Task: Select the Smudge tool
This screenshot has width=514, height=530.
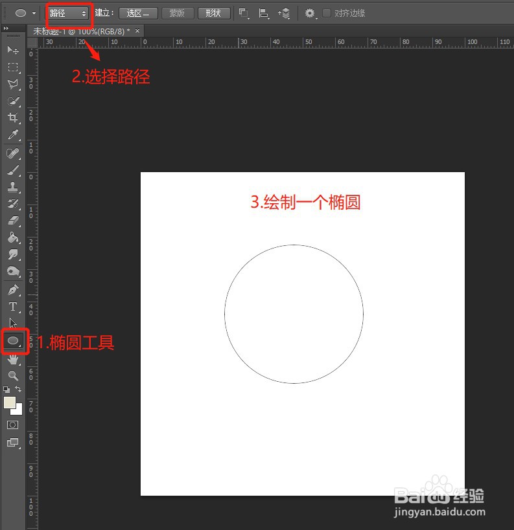Action: coord(13,254)
